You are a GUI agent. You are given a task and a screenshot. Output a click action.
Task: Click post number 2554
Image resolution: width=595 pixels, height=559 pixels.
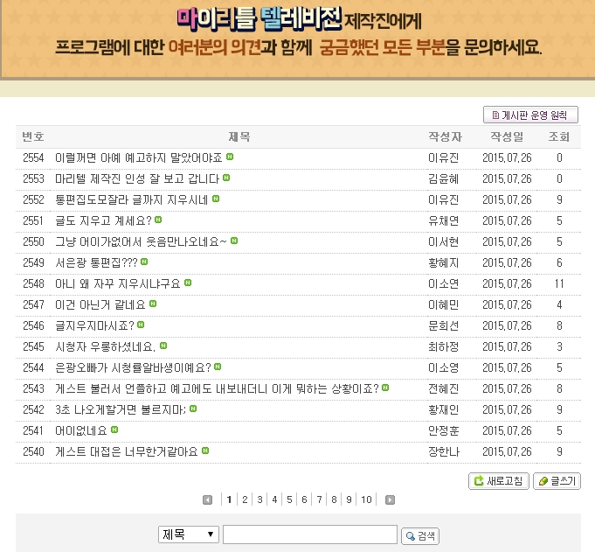33,157
